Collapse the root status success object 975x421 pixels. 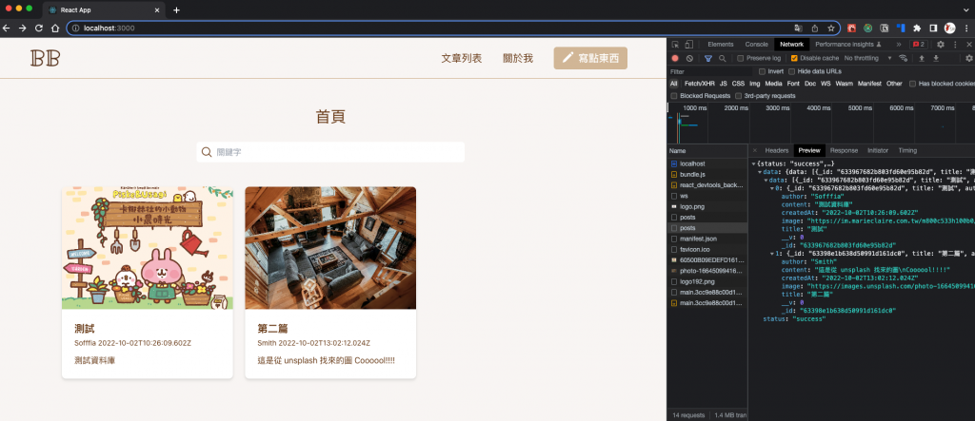pos(754,163)
